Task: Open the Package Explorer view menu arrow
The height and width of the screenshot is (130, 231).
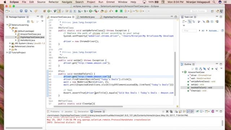Action: pyautogui.click(x=42, y=21)
